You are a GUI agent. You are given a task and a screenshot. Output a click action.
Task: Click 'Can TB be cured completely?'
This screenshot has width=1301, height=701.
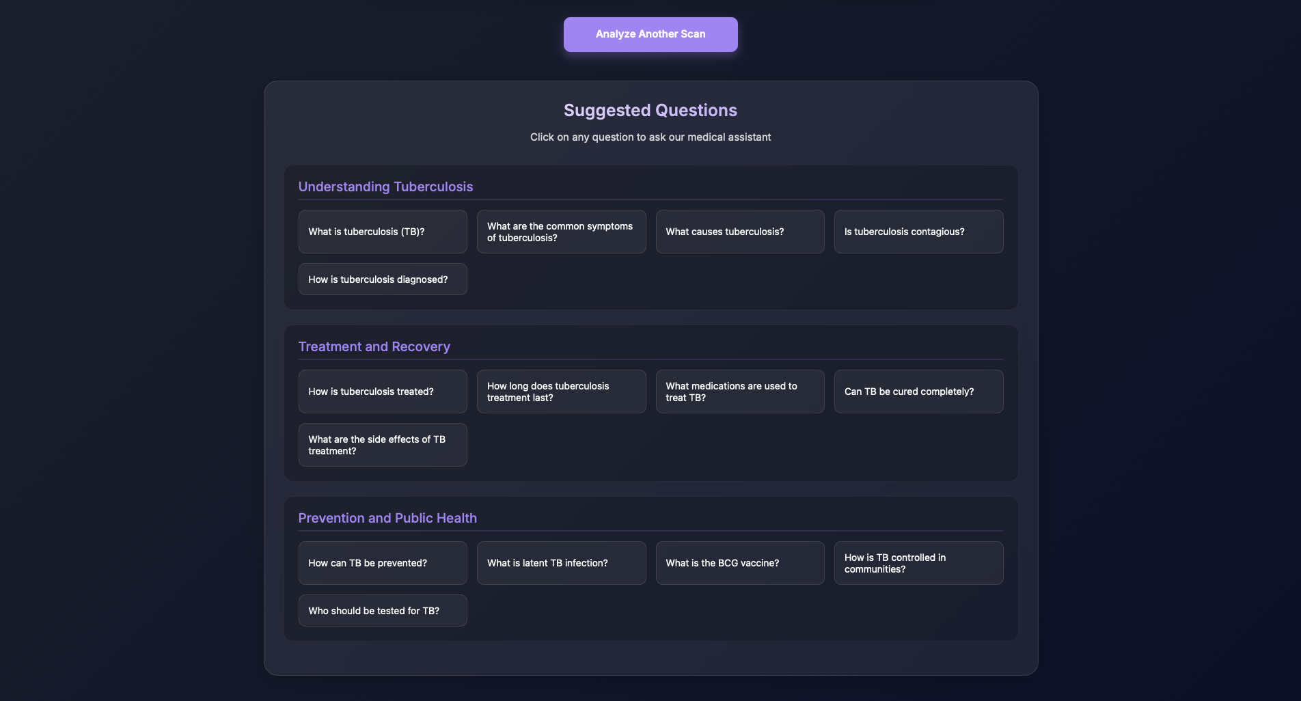coord(918,391)
